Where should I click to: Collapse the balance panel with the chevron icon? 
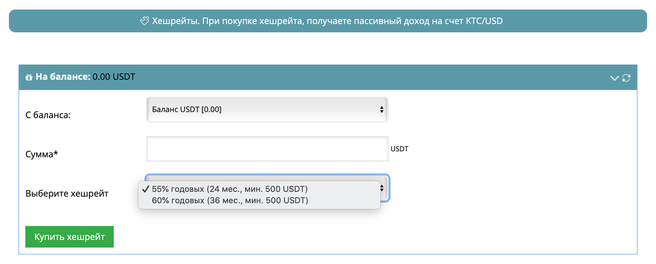coord(614,78)
